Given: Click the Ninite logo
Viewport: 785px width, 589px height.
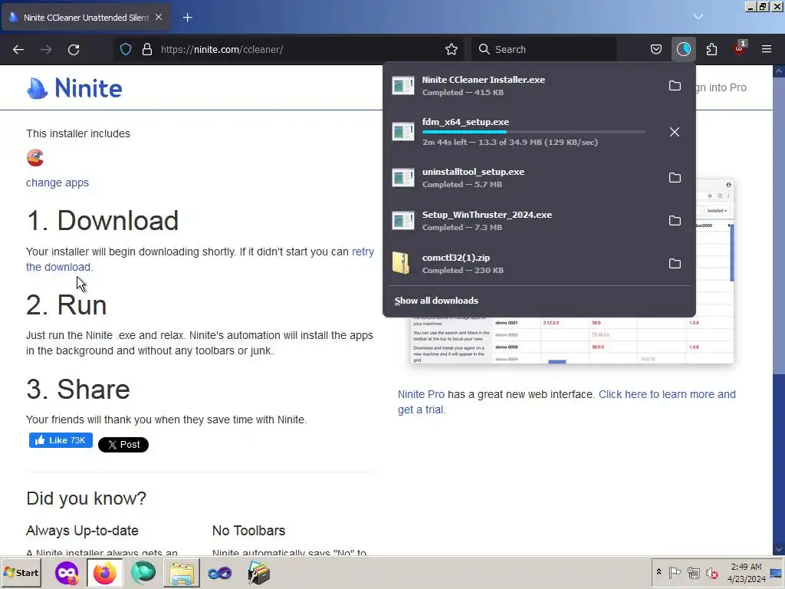Looking at the screenshot, I should point(74,88).
